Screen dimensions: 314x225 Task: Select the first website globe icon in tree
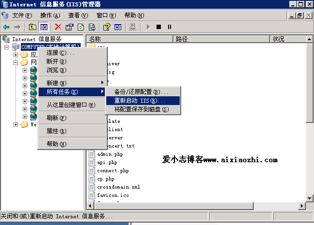(x=34, y=70)
